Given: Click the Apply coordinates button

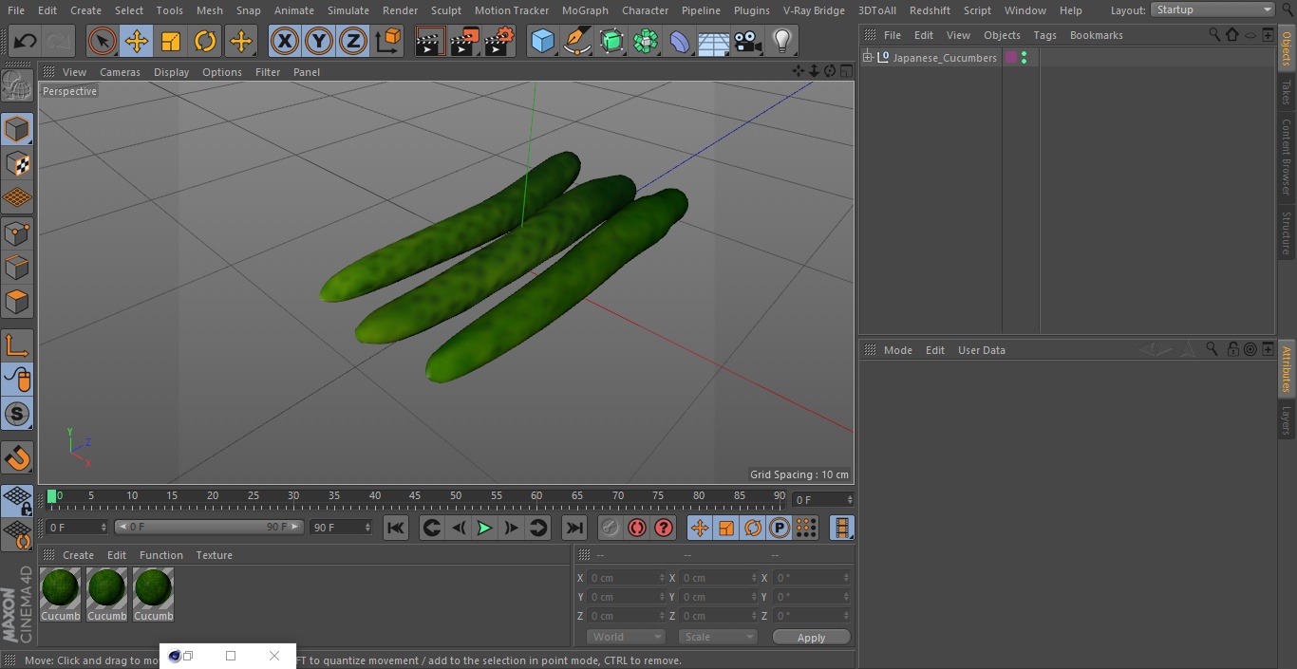Looking at the screenshot, I should pyautogui.click(x=811, y=638).
